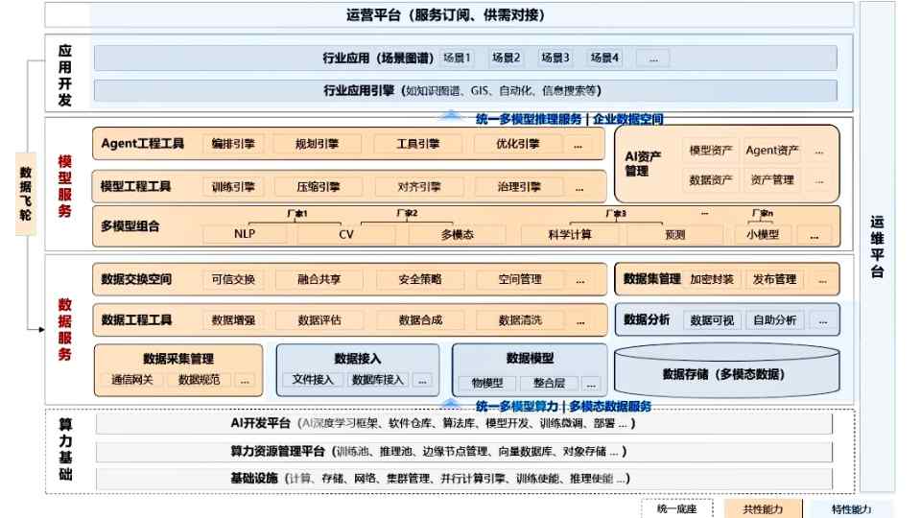The image size is (921, 518).
Task: Click the 场景4 box
Action: click(x=603, y=59)
